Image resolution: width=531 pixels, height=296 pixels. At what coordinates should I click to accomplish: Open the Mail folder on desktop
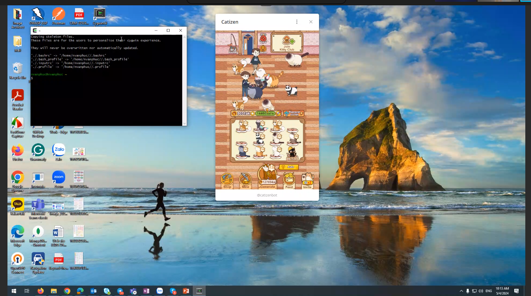[17, 44]
